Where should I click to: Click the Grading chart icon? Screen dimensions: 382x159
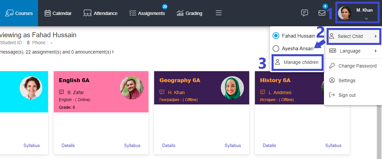(180, 13)
